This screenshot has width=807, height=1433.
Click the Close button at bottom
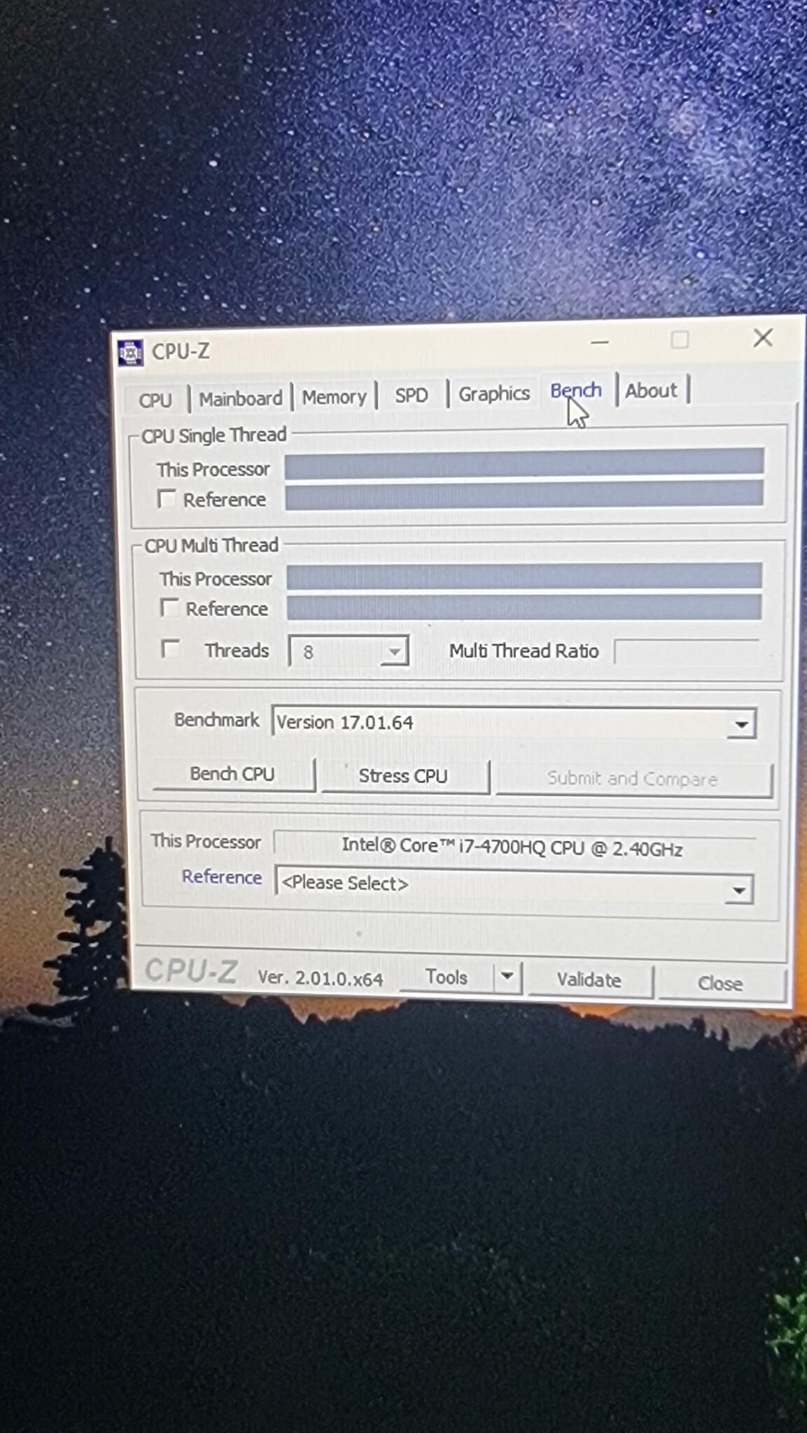pos(721,983)
